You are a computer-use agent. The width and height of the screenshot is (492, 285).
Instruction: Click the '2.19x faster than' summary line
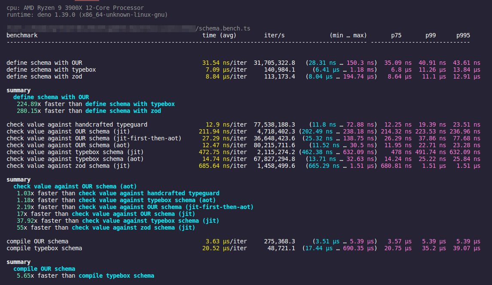point(135,207)
